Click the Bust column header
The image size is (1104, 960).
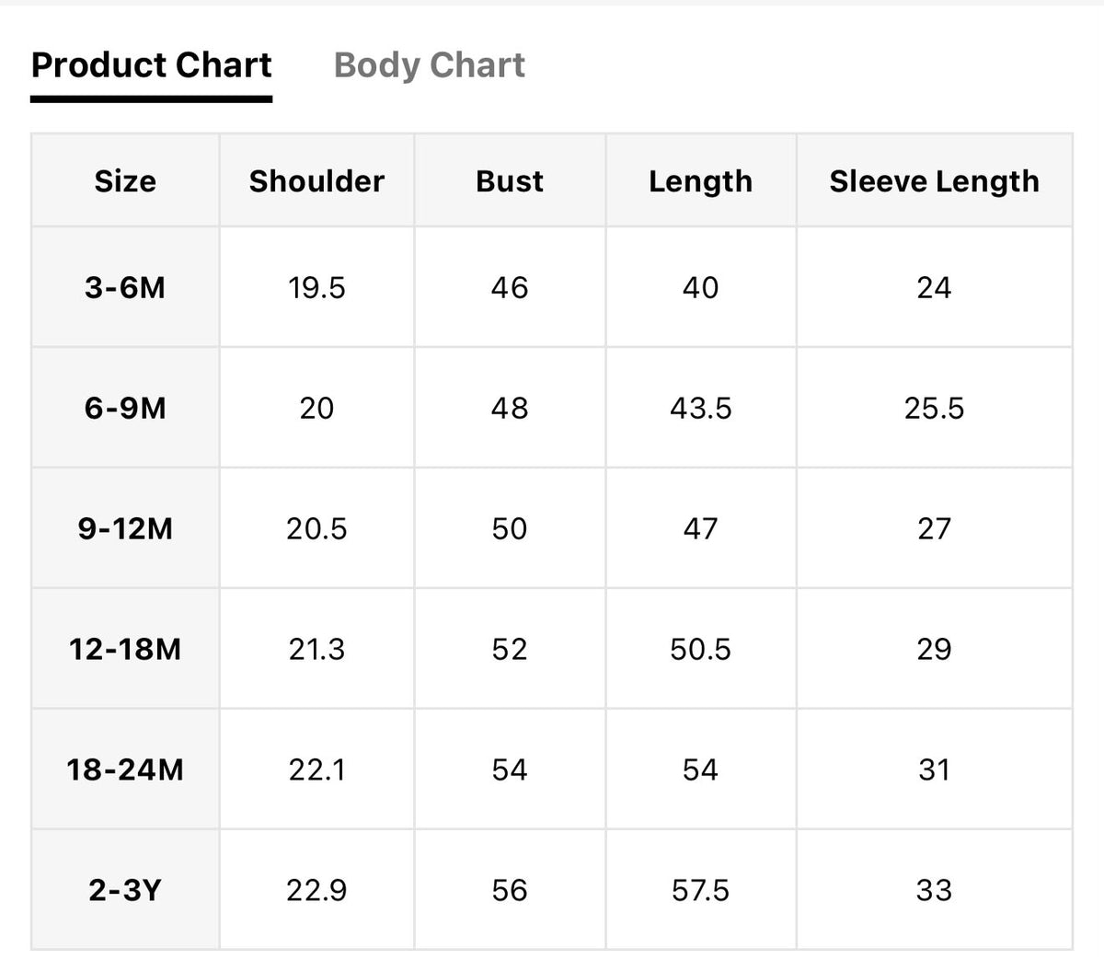510,180
